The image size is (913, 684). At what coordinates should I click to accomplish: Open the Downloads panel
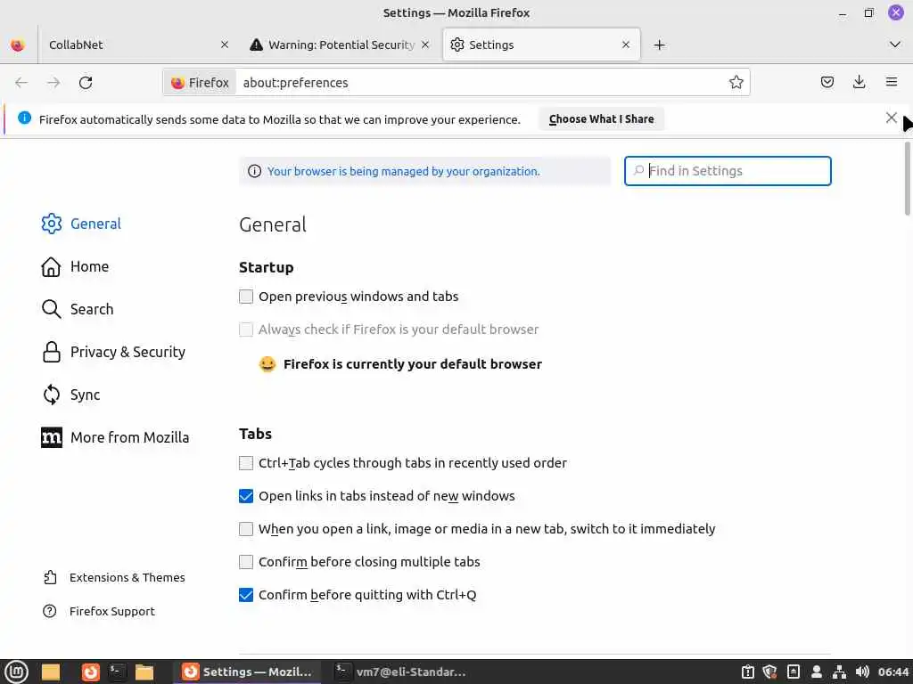(859, 82)
